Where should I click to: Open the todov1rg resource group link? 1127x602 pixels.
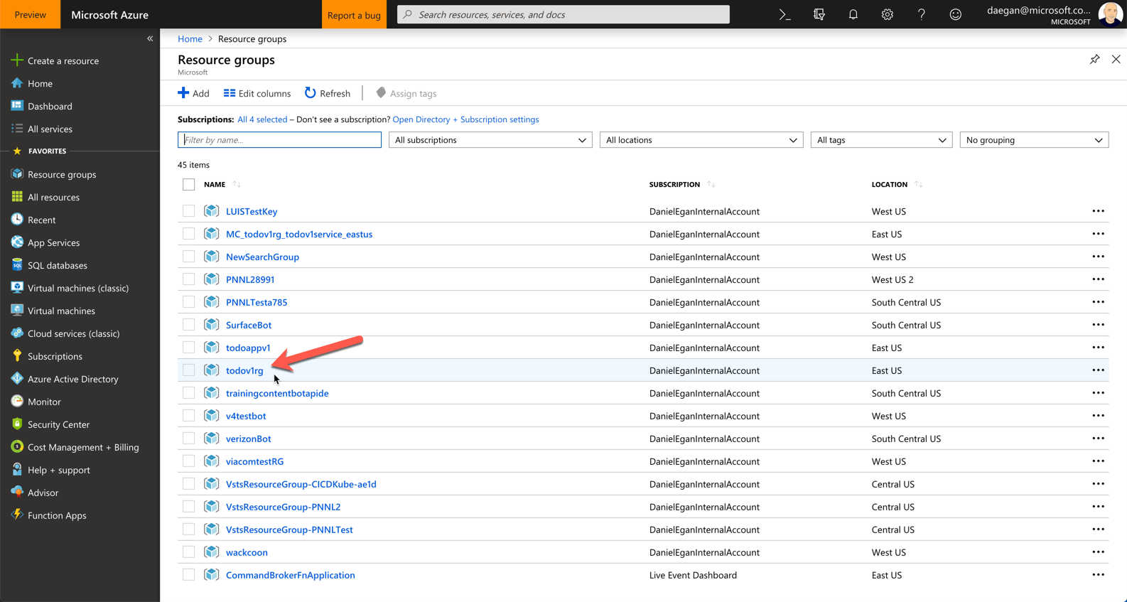[244, 370]
